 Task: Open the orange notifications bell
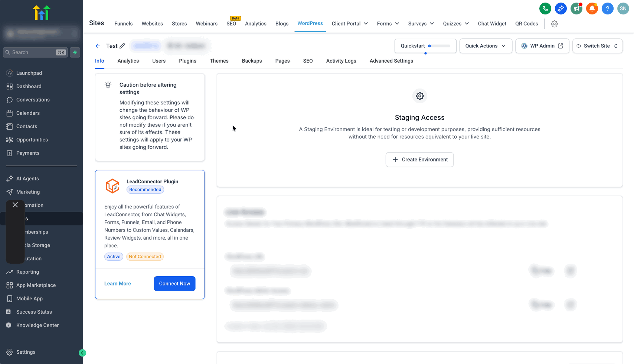click(x=592, y=9)
